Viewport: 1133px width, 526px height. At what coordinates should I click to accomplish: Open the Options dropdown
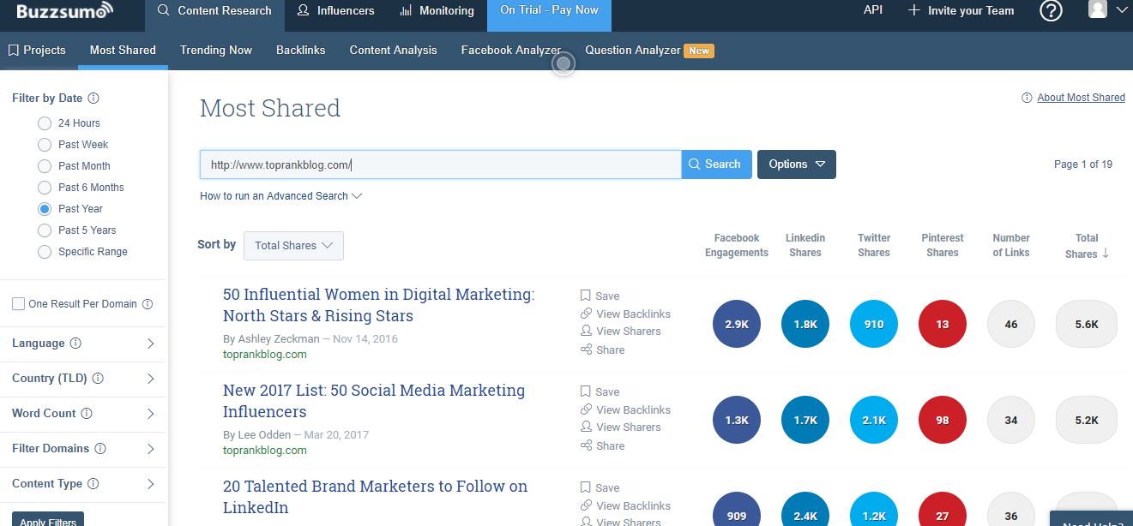point(797,164)
